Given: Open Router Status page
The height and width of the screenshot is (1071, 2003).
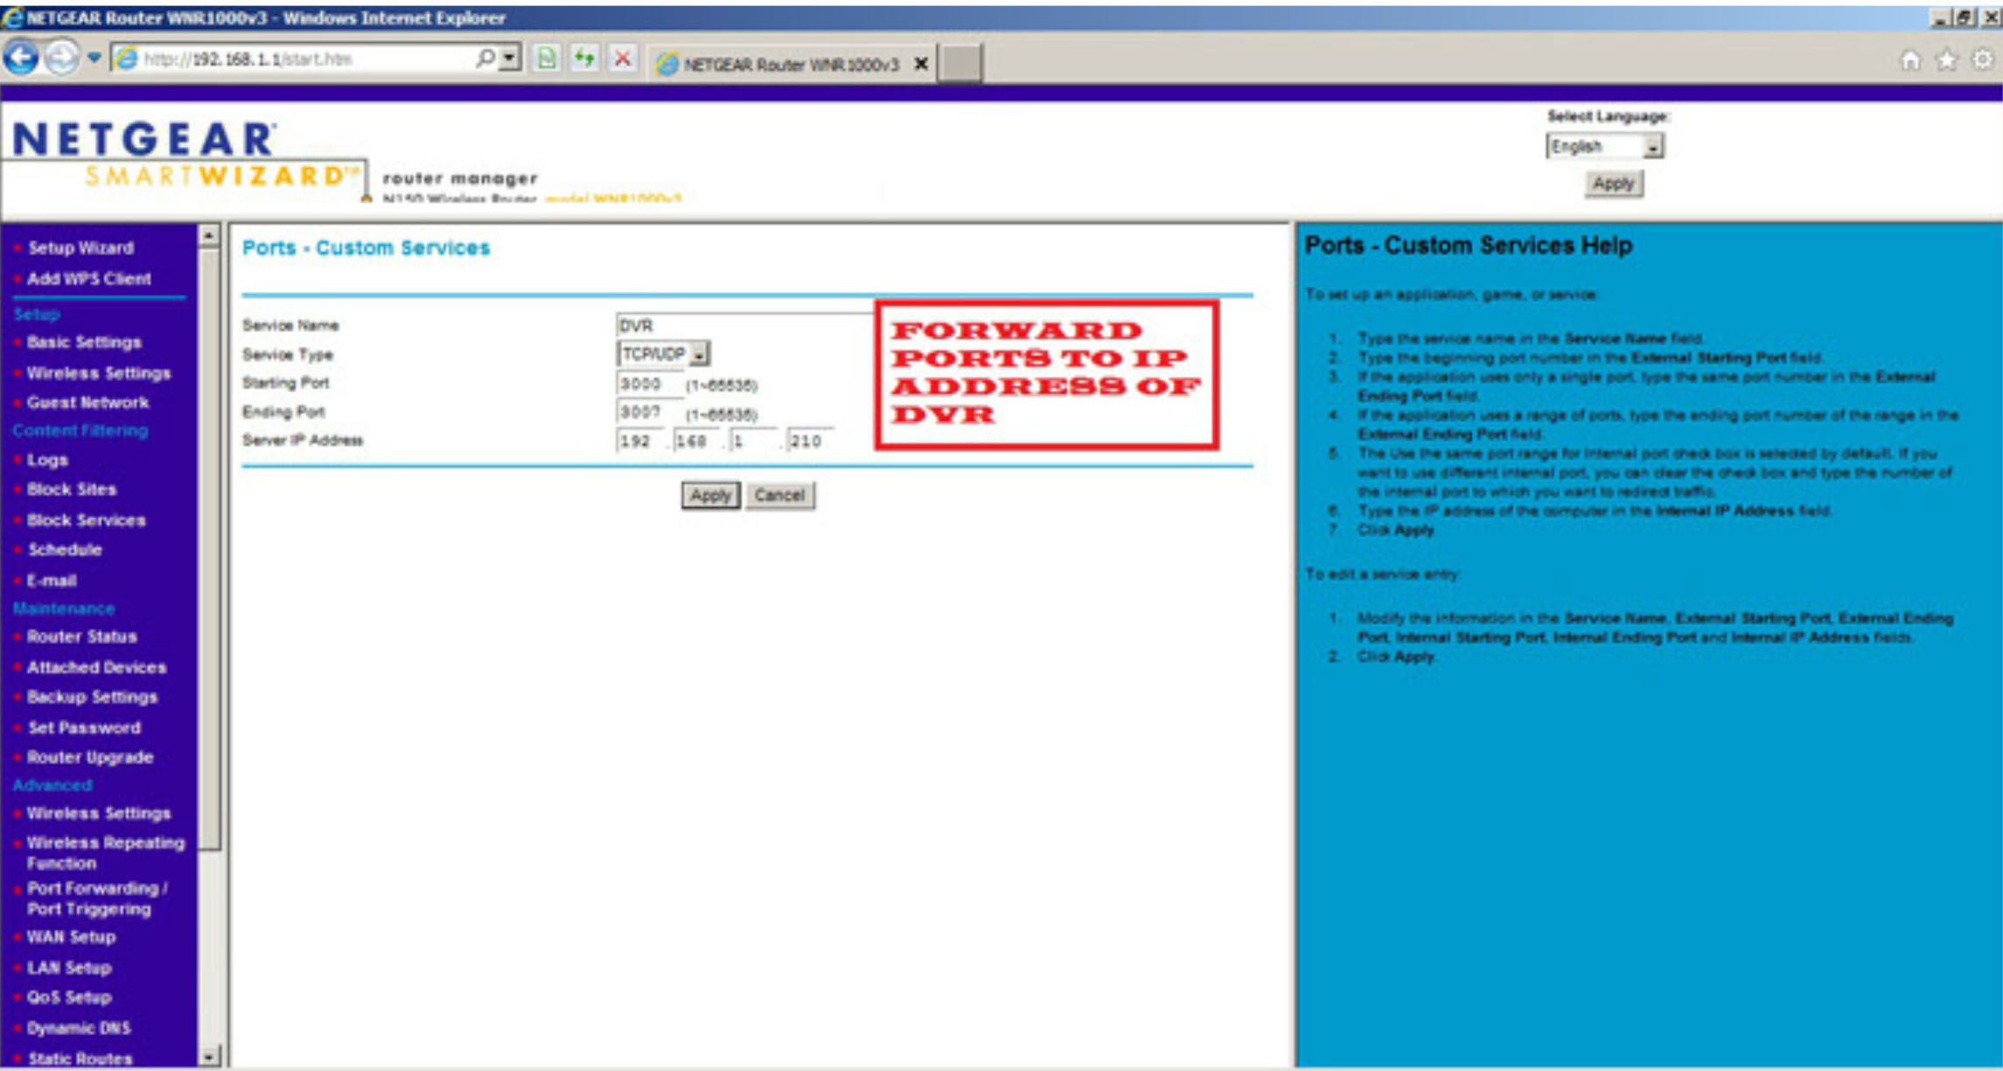Looking at the screenshot, I should (x=81, y=636).
